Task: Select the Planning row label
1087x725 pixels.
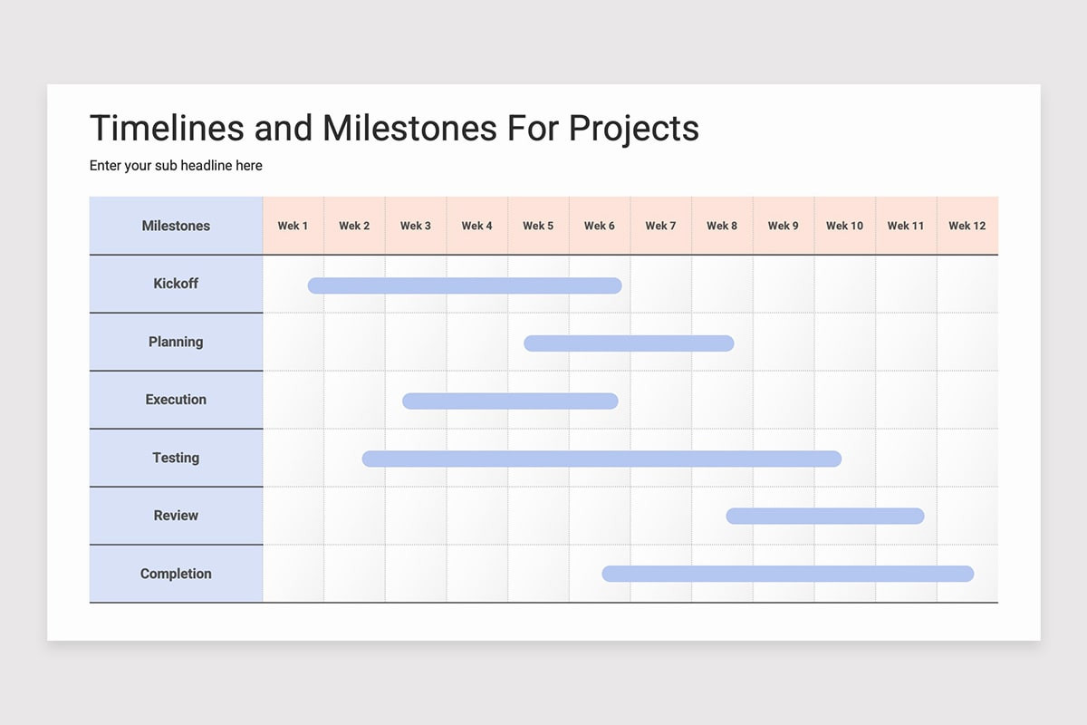Action: 176,342
